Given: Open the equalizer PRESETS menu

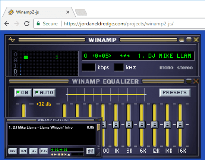Looking at the screenshot, I should (175, 93).
